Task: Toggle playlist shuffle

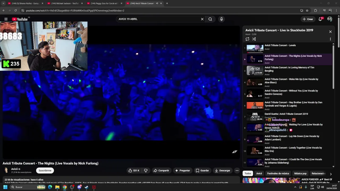Action: coord(254,39)
